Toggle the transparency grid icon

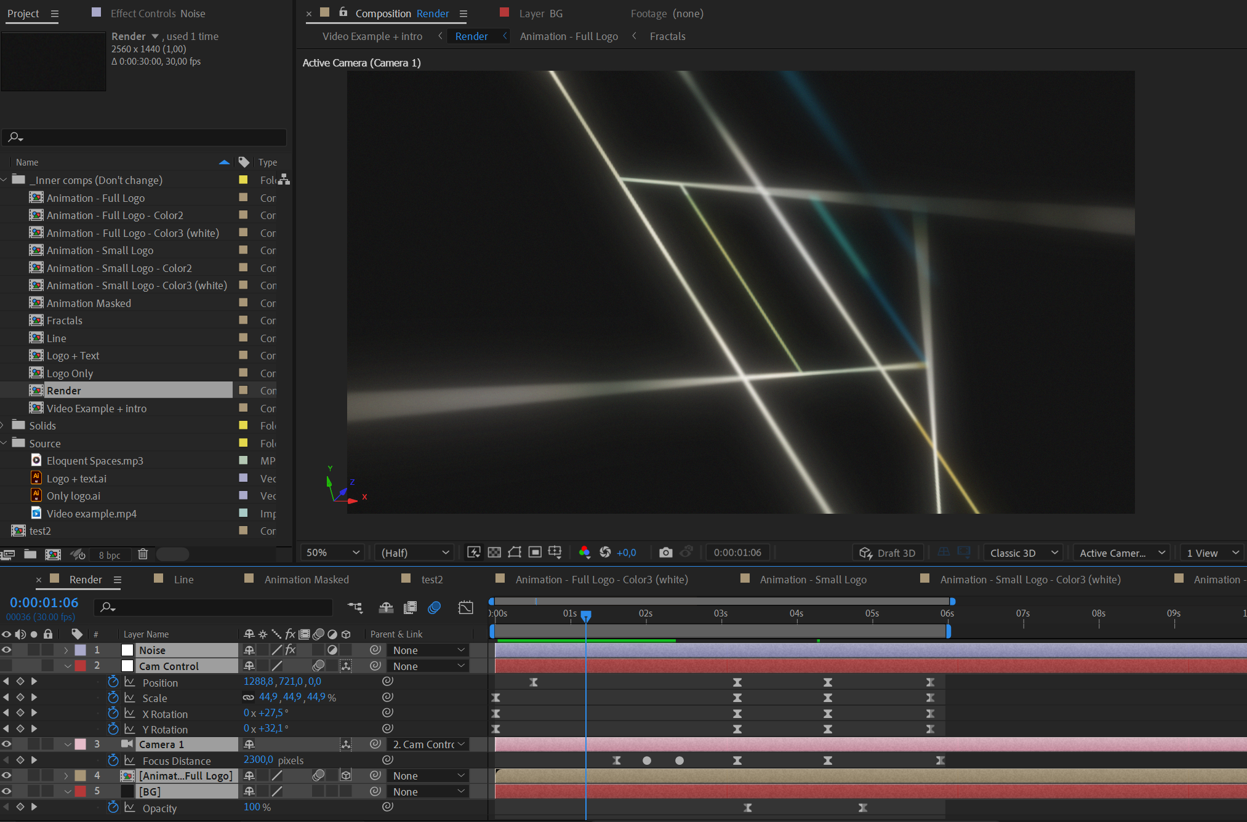coord(494,553)
